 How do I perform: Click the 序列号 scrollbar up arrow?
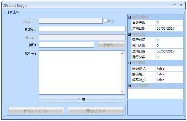[122, 53]
